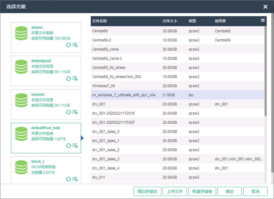This screenshot has height=199, width=274.
Task: Sort by 文件大小 column header
Action: click(170, 21)
